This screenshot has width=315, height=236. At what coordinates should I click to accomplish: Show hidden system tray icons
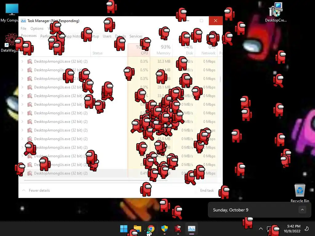click(x=261, y=229)
